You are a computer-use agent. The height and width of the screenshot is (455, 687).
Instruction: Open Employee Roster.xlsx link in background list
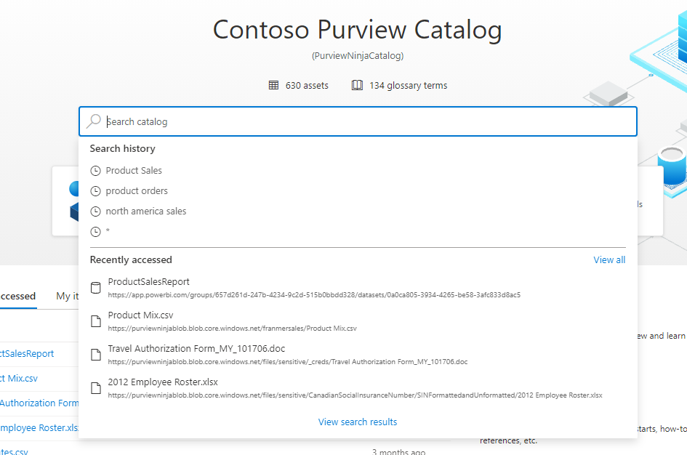click(x=39, y=428)
